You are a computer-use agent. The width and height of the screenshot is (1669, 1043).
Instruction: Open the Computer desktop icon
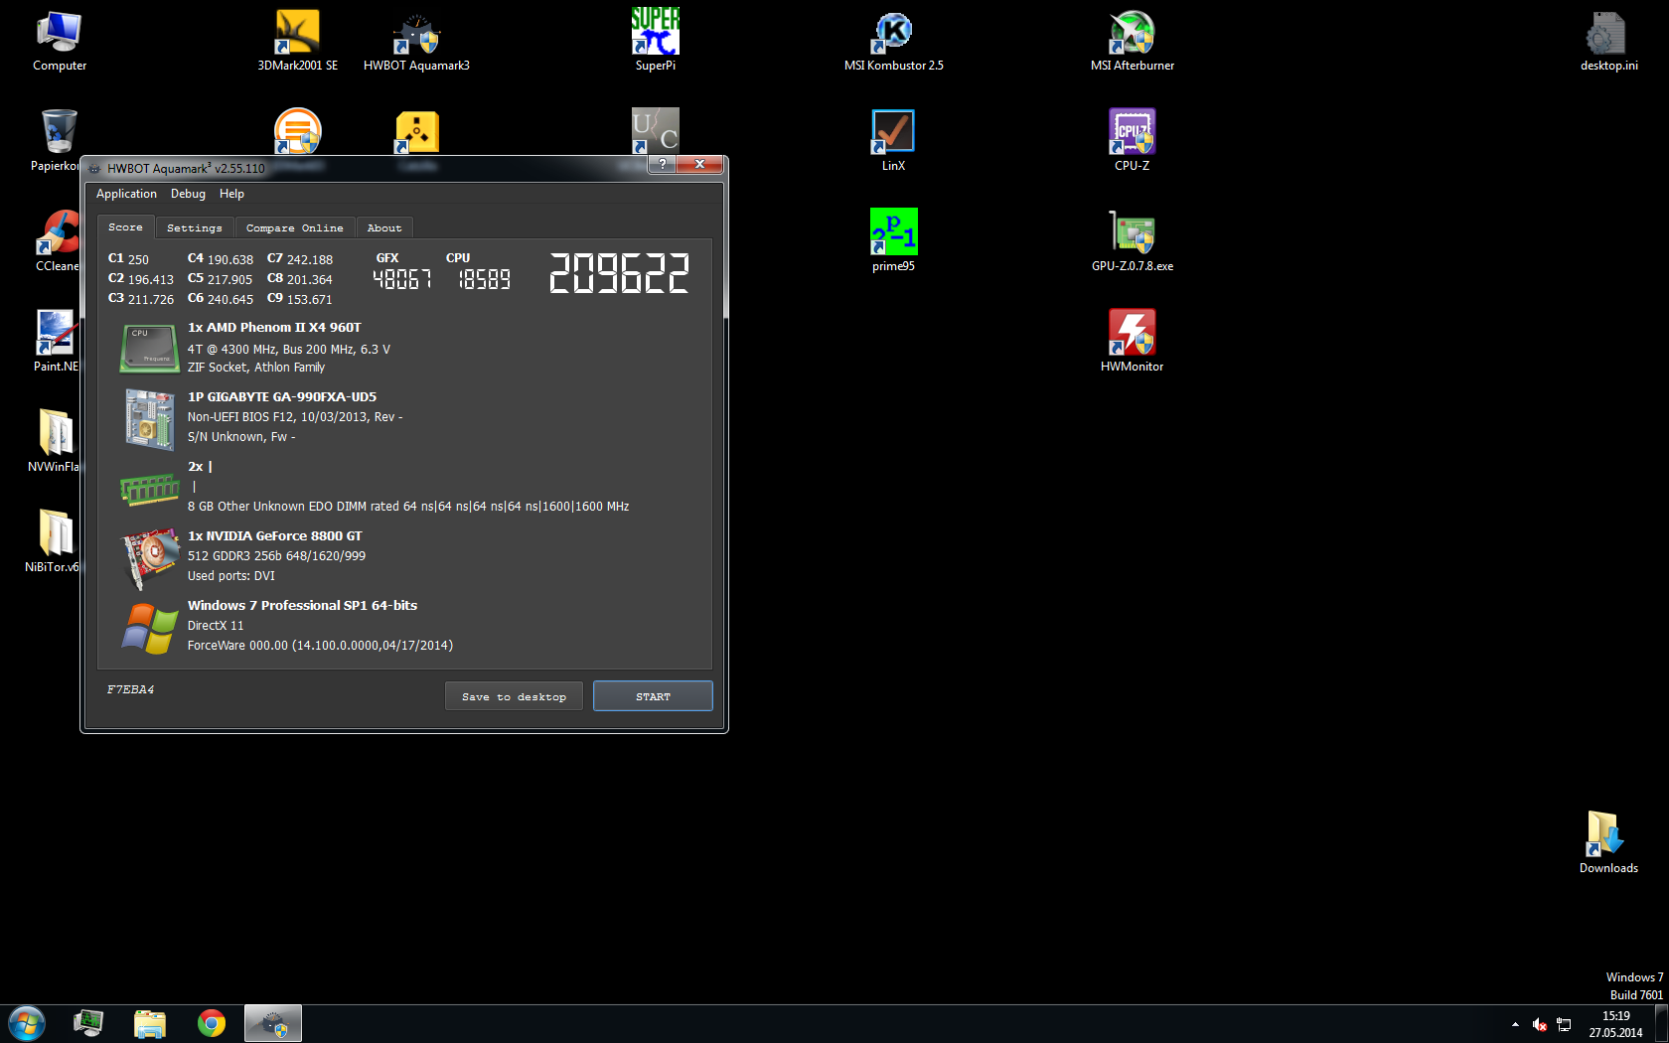(59, 41)
